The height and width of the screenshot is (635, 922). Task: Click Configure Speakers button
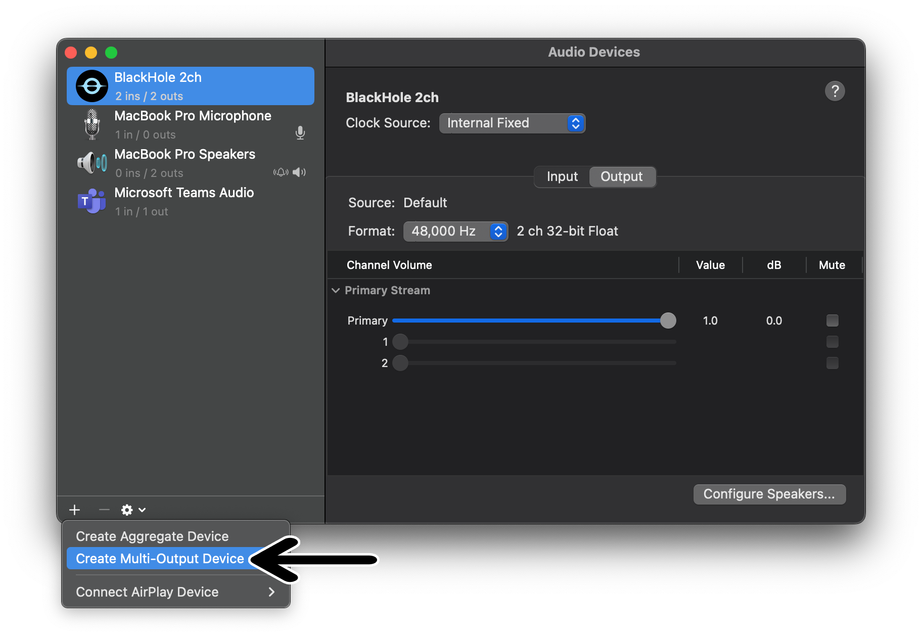[x=769, y=494]
